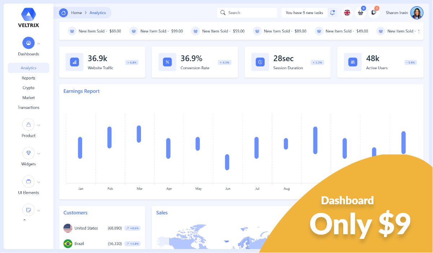The image size is (433, 253).
Task: Click the Active Users icon
Action: [353, 62]
